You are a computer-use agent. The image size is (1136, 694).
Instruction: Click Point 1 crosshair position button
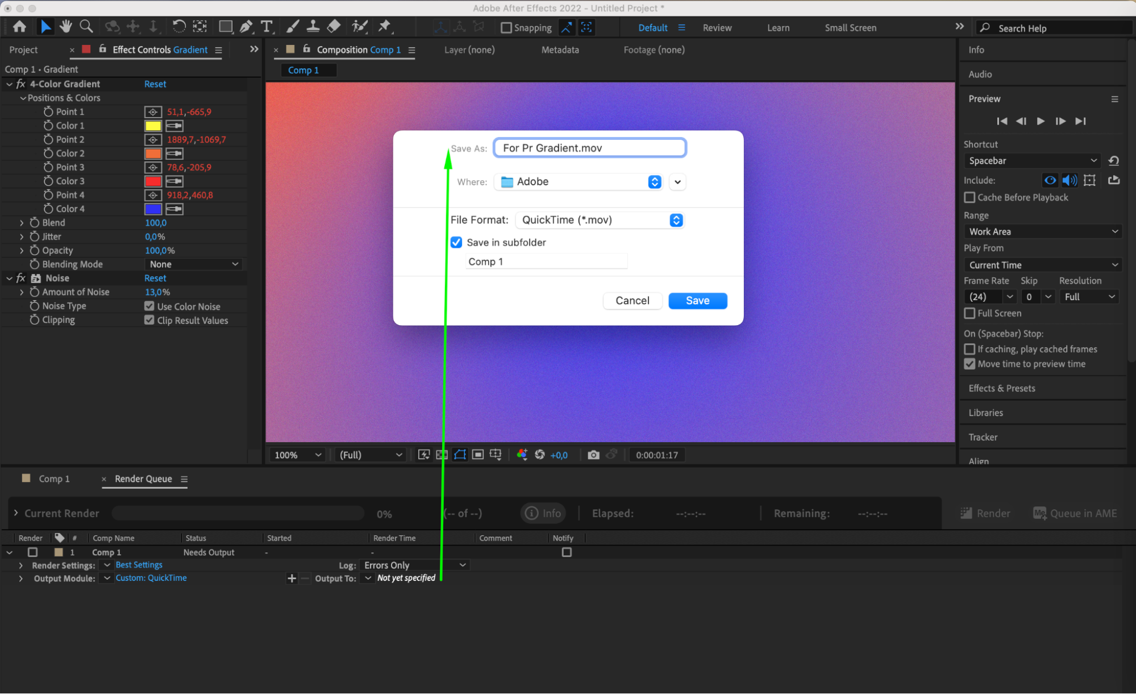pos(153,112)
